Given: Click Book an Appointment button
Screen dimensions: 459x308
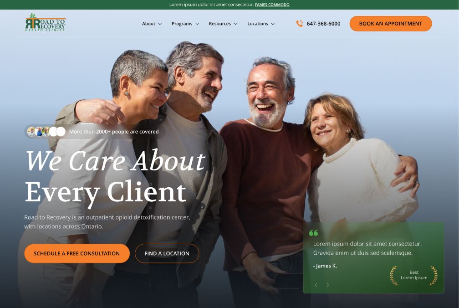Looking at the screenshot, I should [x=391, y=23].
